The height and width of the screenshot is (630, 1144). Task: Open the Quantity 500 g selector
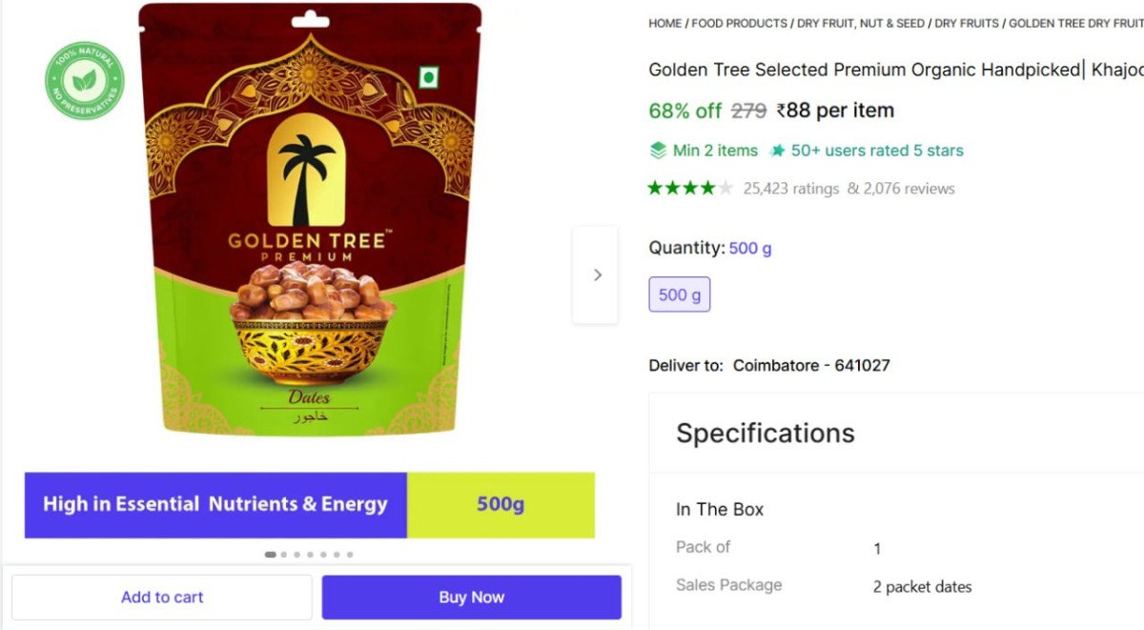click(x=750, y=248)
